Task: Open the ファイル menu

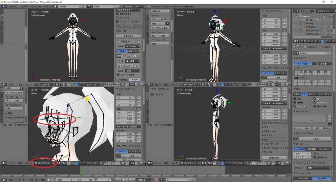Action: pos(13,7)
